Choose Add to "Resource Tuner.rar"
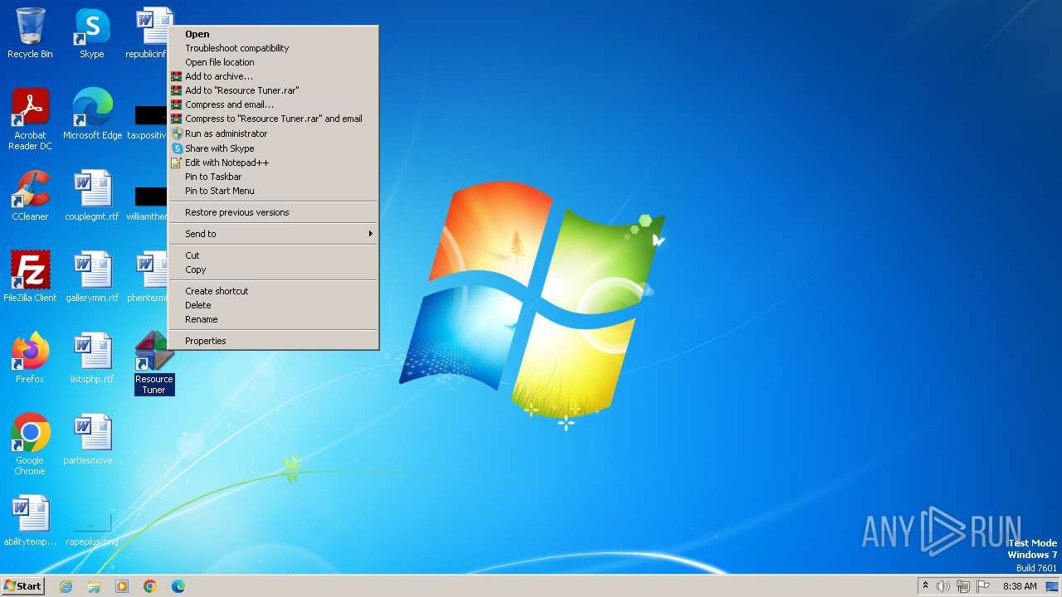Image resolution: width=1062 pixels, height=597 pixels. [x=274, y=90]
